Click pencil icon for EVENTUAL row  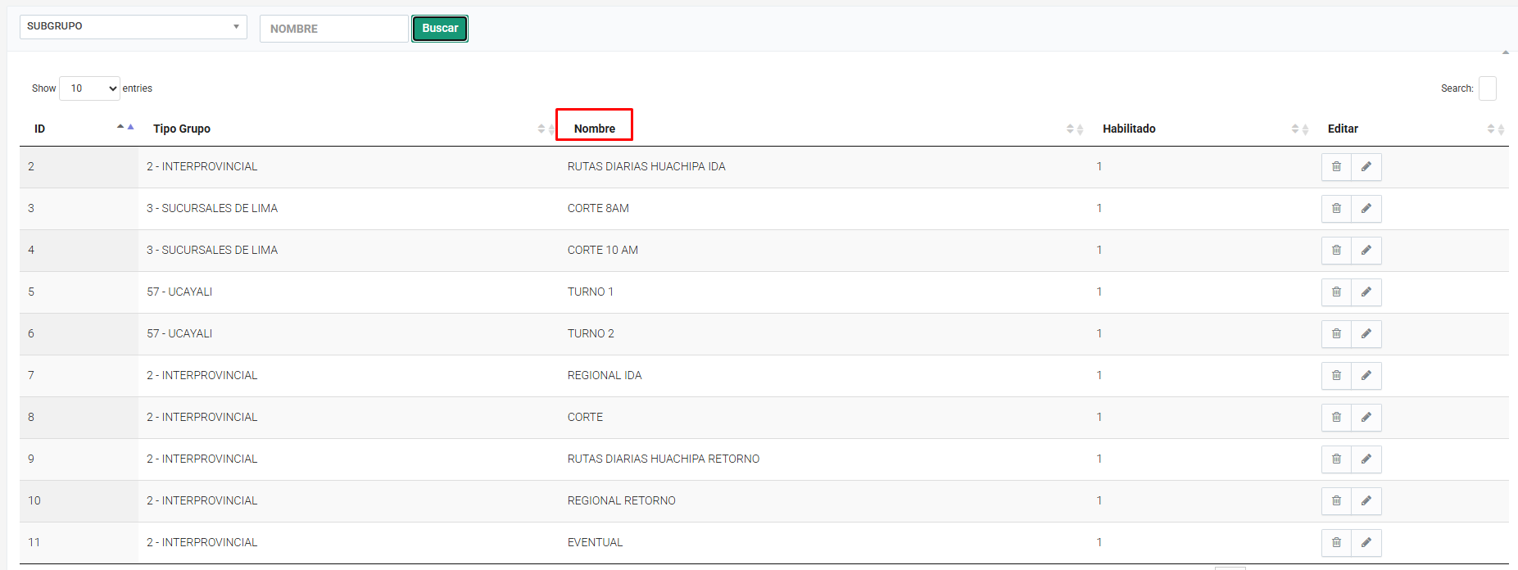click(1366, 543)
